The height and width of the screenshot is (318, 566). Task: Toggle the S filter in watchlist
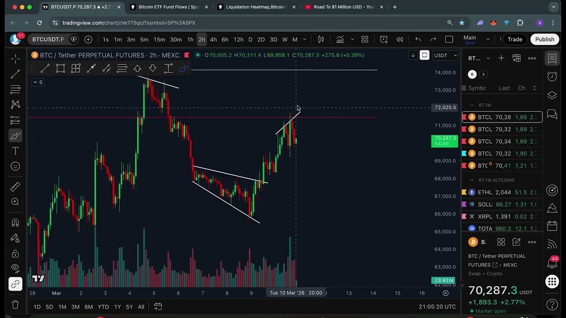click(483, 74)
